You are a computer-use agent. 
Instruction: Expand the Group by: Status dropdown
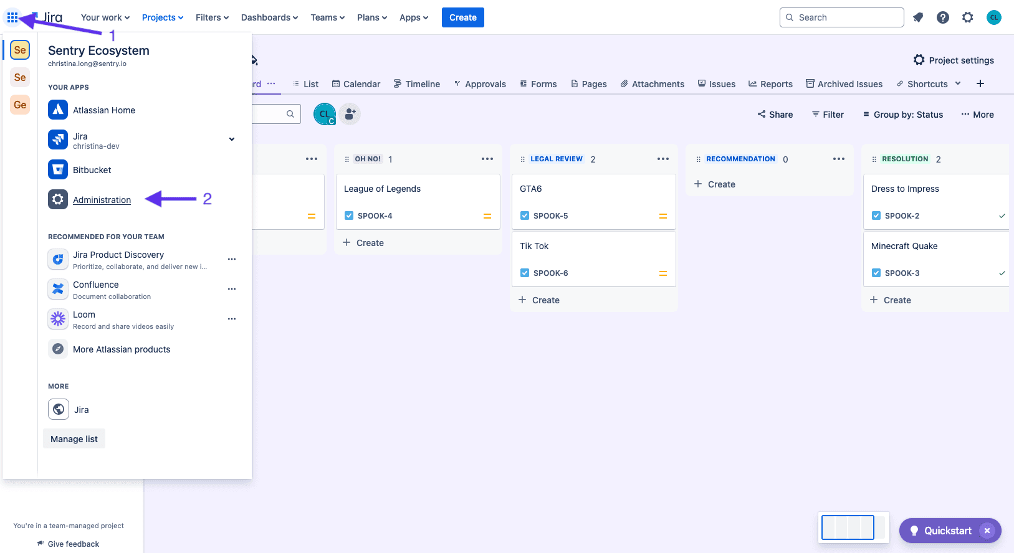(902, 115)
